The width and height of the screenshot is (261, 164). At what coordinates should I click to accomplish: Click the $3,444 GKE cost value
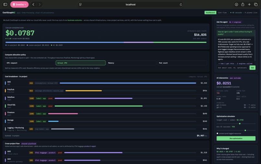(x=204, y=83)
